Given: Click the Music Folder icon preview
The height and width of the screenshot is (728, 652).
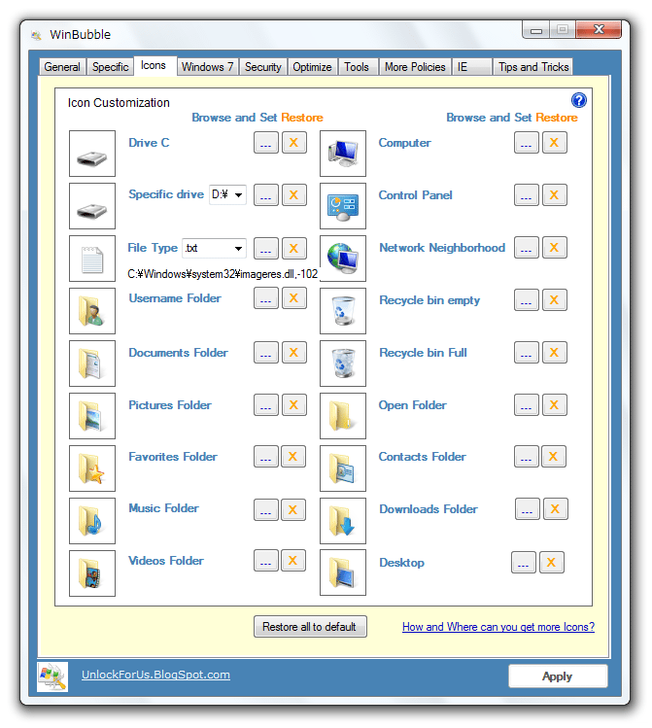Looking at the screenshot, I should click(x=92, y=520).
